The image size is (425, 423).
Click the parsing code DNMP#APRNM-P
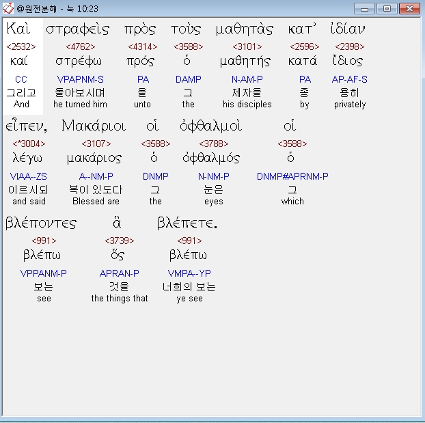[292, 176]
